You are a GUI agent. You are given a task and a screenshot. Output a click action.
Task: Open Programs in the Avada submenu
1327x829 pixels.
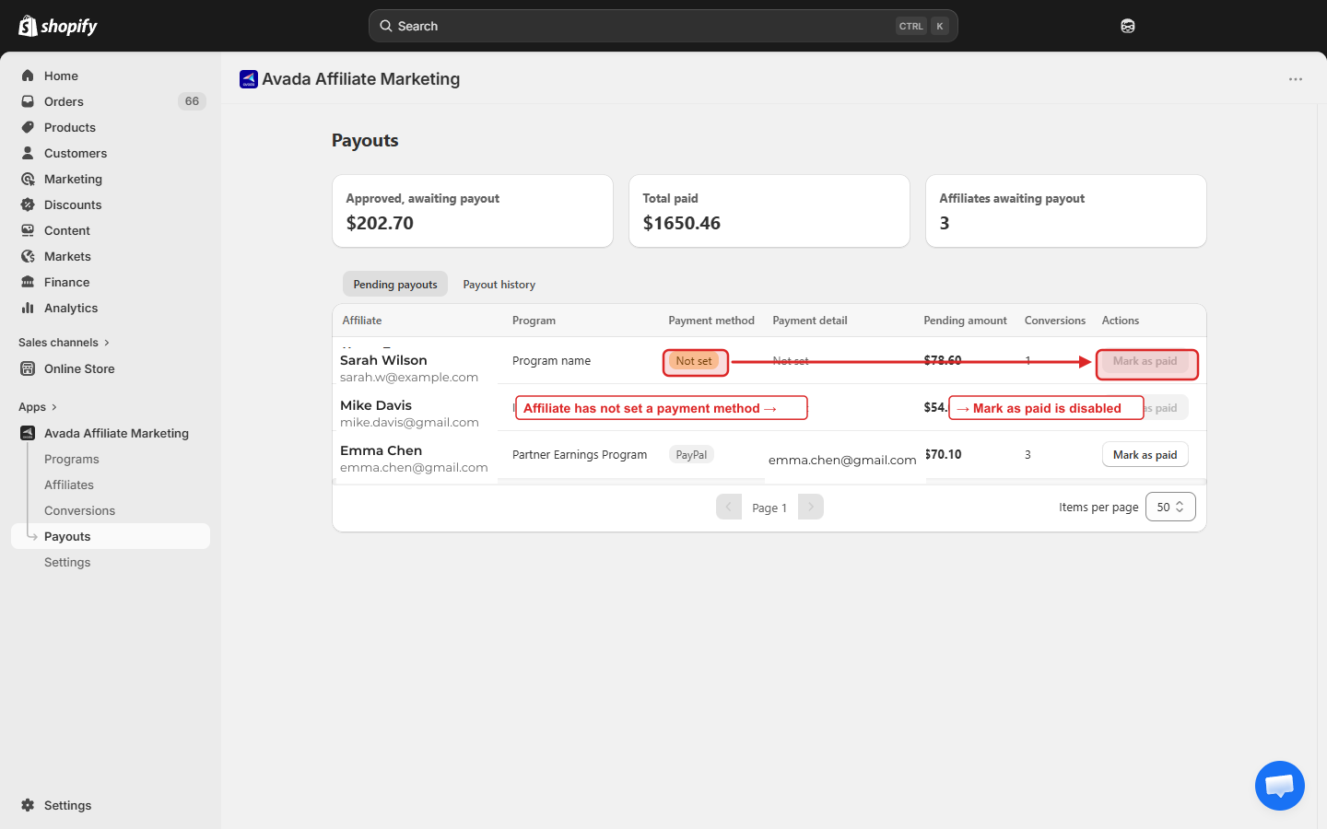coord(72,459)
